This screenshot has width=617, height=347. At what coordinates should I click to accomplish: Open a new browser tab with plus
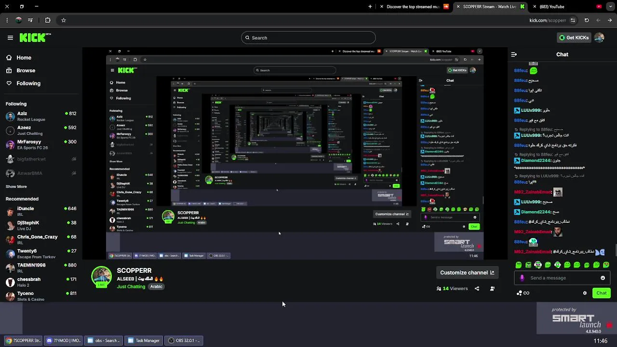[370, 7]
